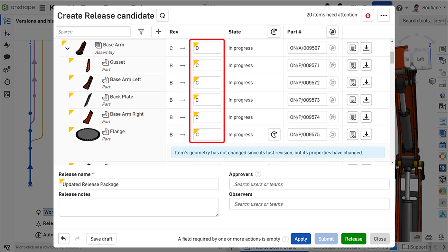Click the Release button
The image size is (448, 252).
pos(354,239)
